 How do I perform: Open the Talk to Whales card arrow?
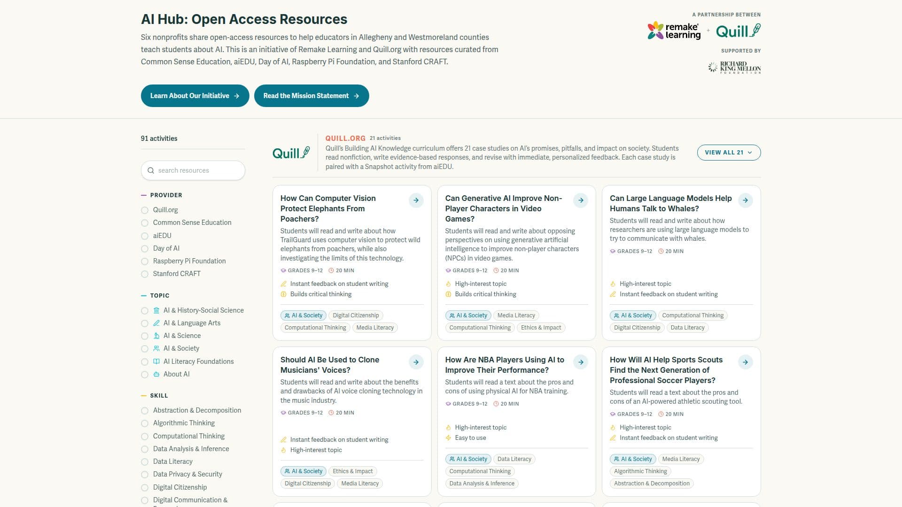[x=746, y=200]
